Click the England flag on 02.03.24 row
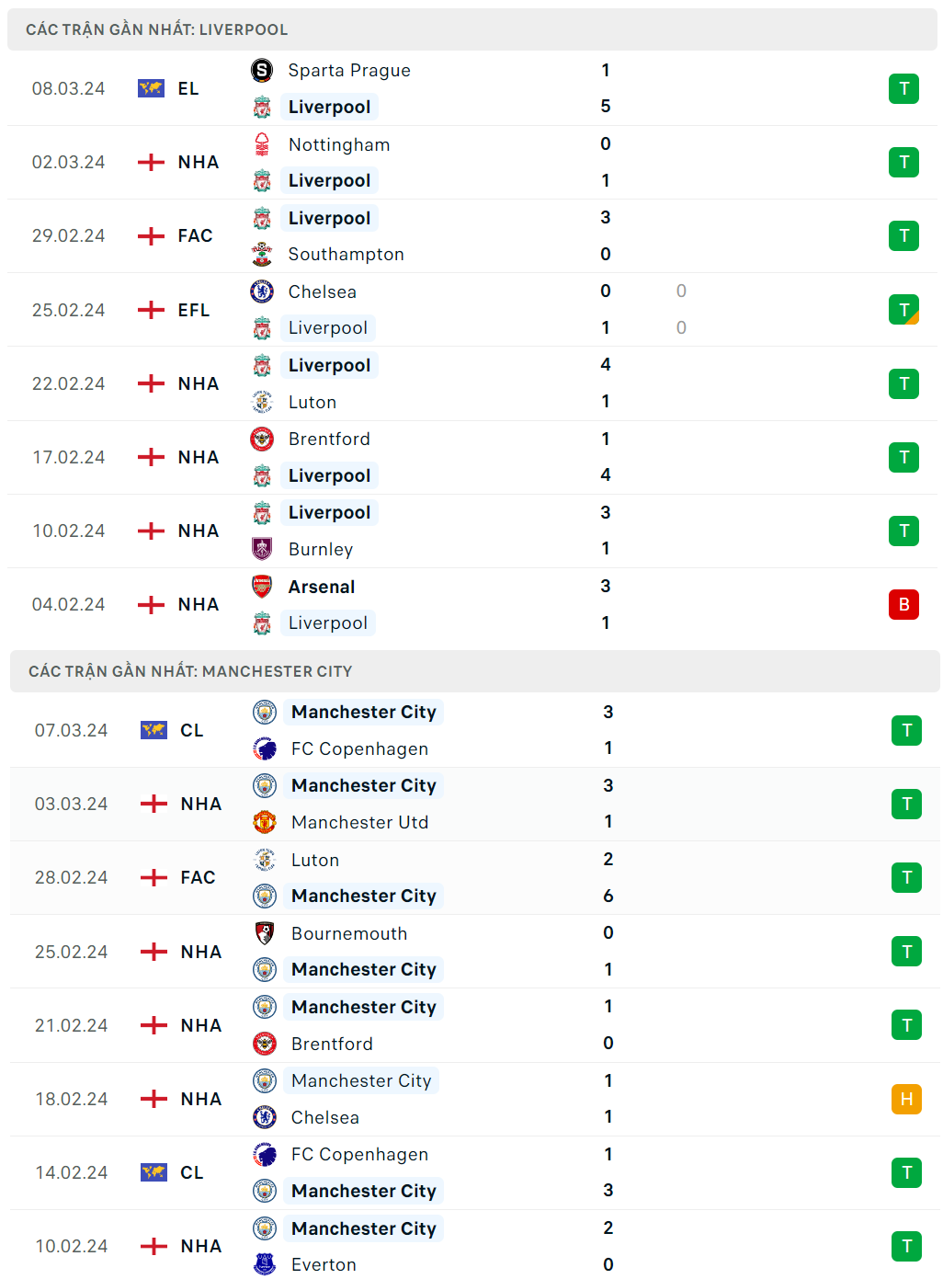This screenshot has width=943, height=1279. coord(151,163)
